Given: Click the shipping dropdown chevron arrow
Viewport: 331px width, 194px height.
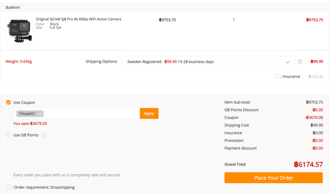Looking at the screenshot, I should click(287, 62).
